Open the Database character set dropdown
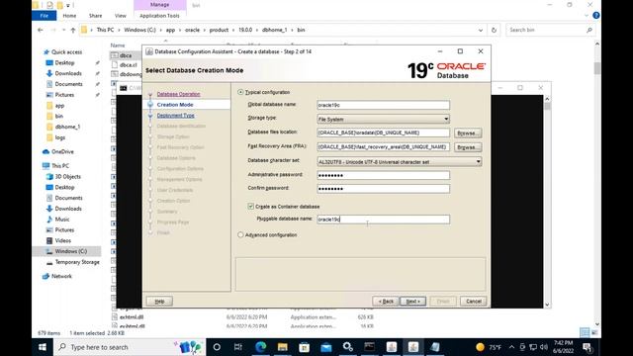 400,162
